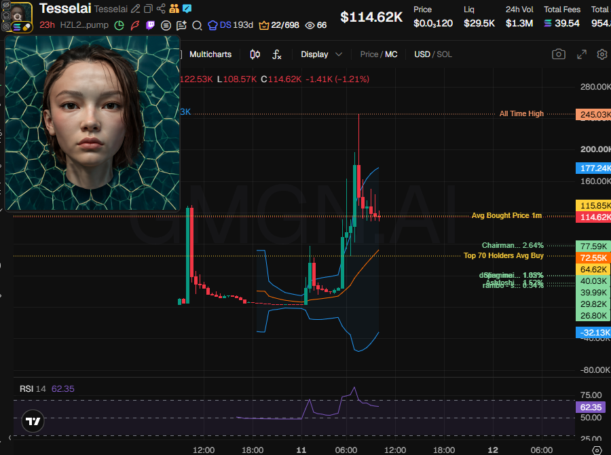Click the circled lines icon
The width and height of the screenshot is (611, 455).
click(x=166, y=26)
